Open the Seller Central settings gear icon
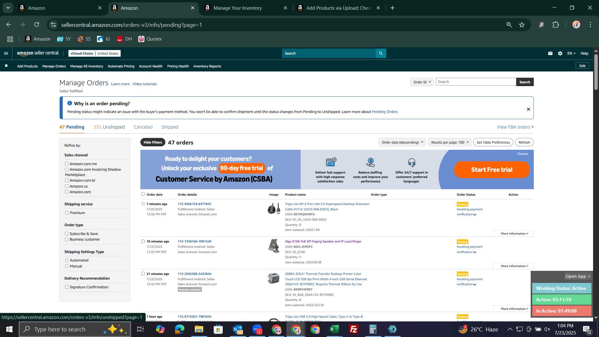This screenshot has height=337, width=599. (x=560, y=53)
